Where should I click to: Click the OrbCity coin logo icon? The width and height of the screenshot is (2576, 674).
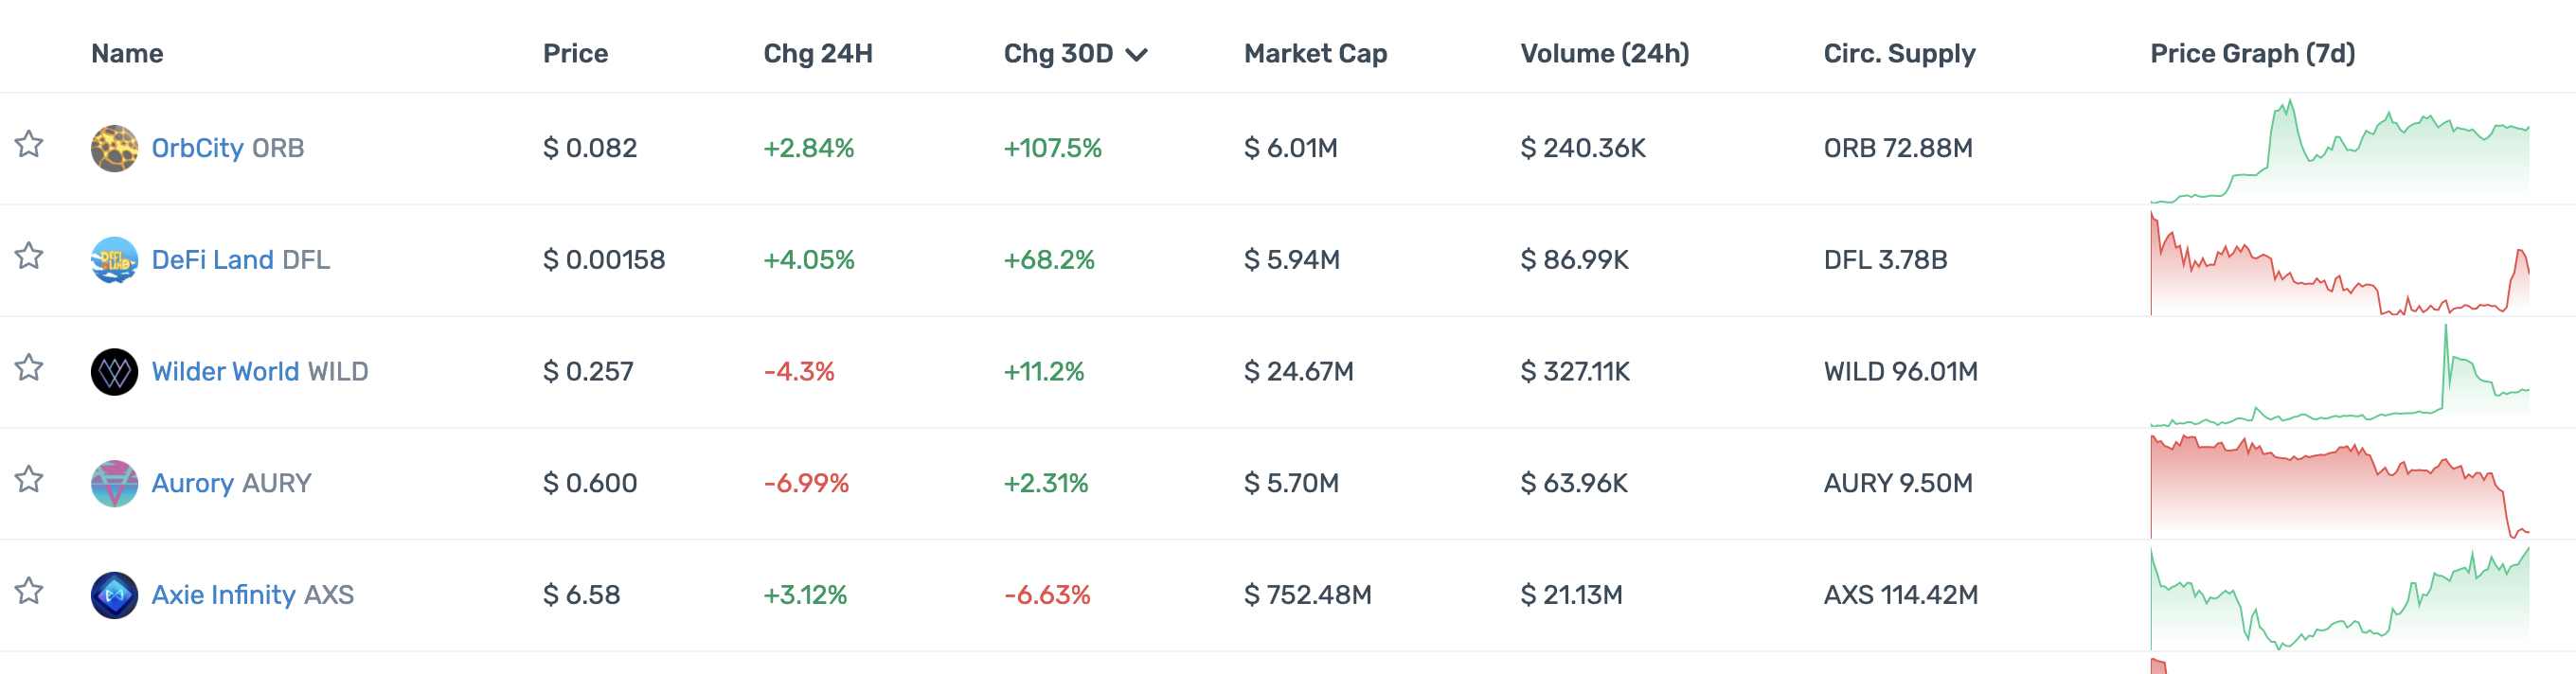114,148
